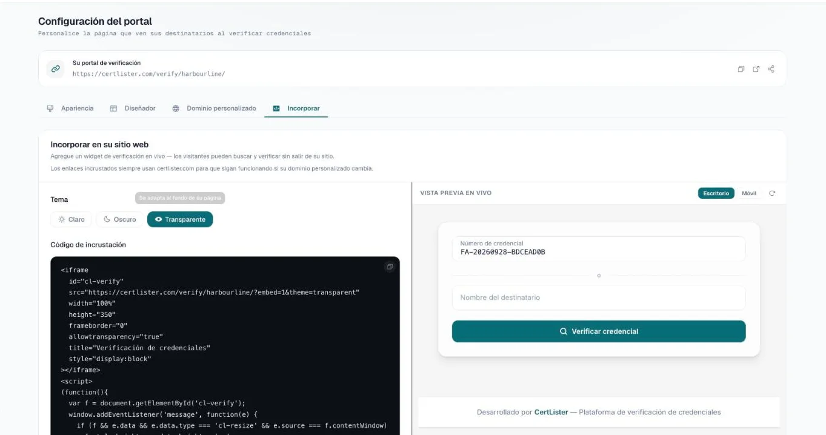Image resolution: width=826 pixels, height=435 pixels.
Task: Select the Incorporar tab
Action: (x=296, y=108)
